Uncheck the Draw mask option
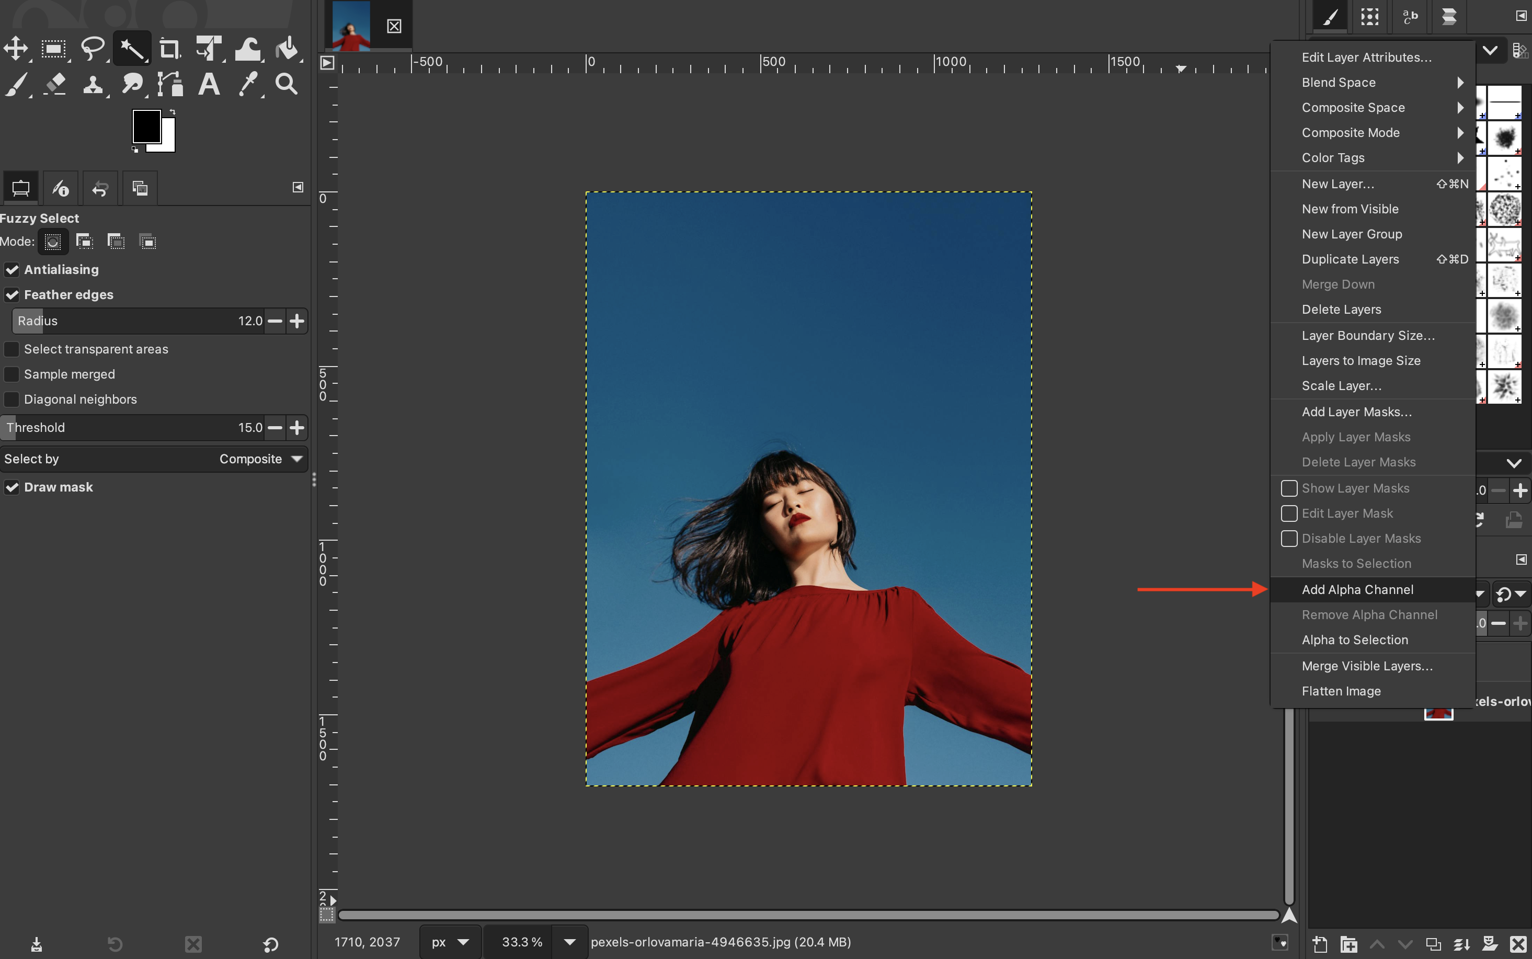1532x959 pixels. tap(12, 487)
